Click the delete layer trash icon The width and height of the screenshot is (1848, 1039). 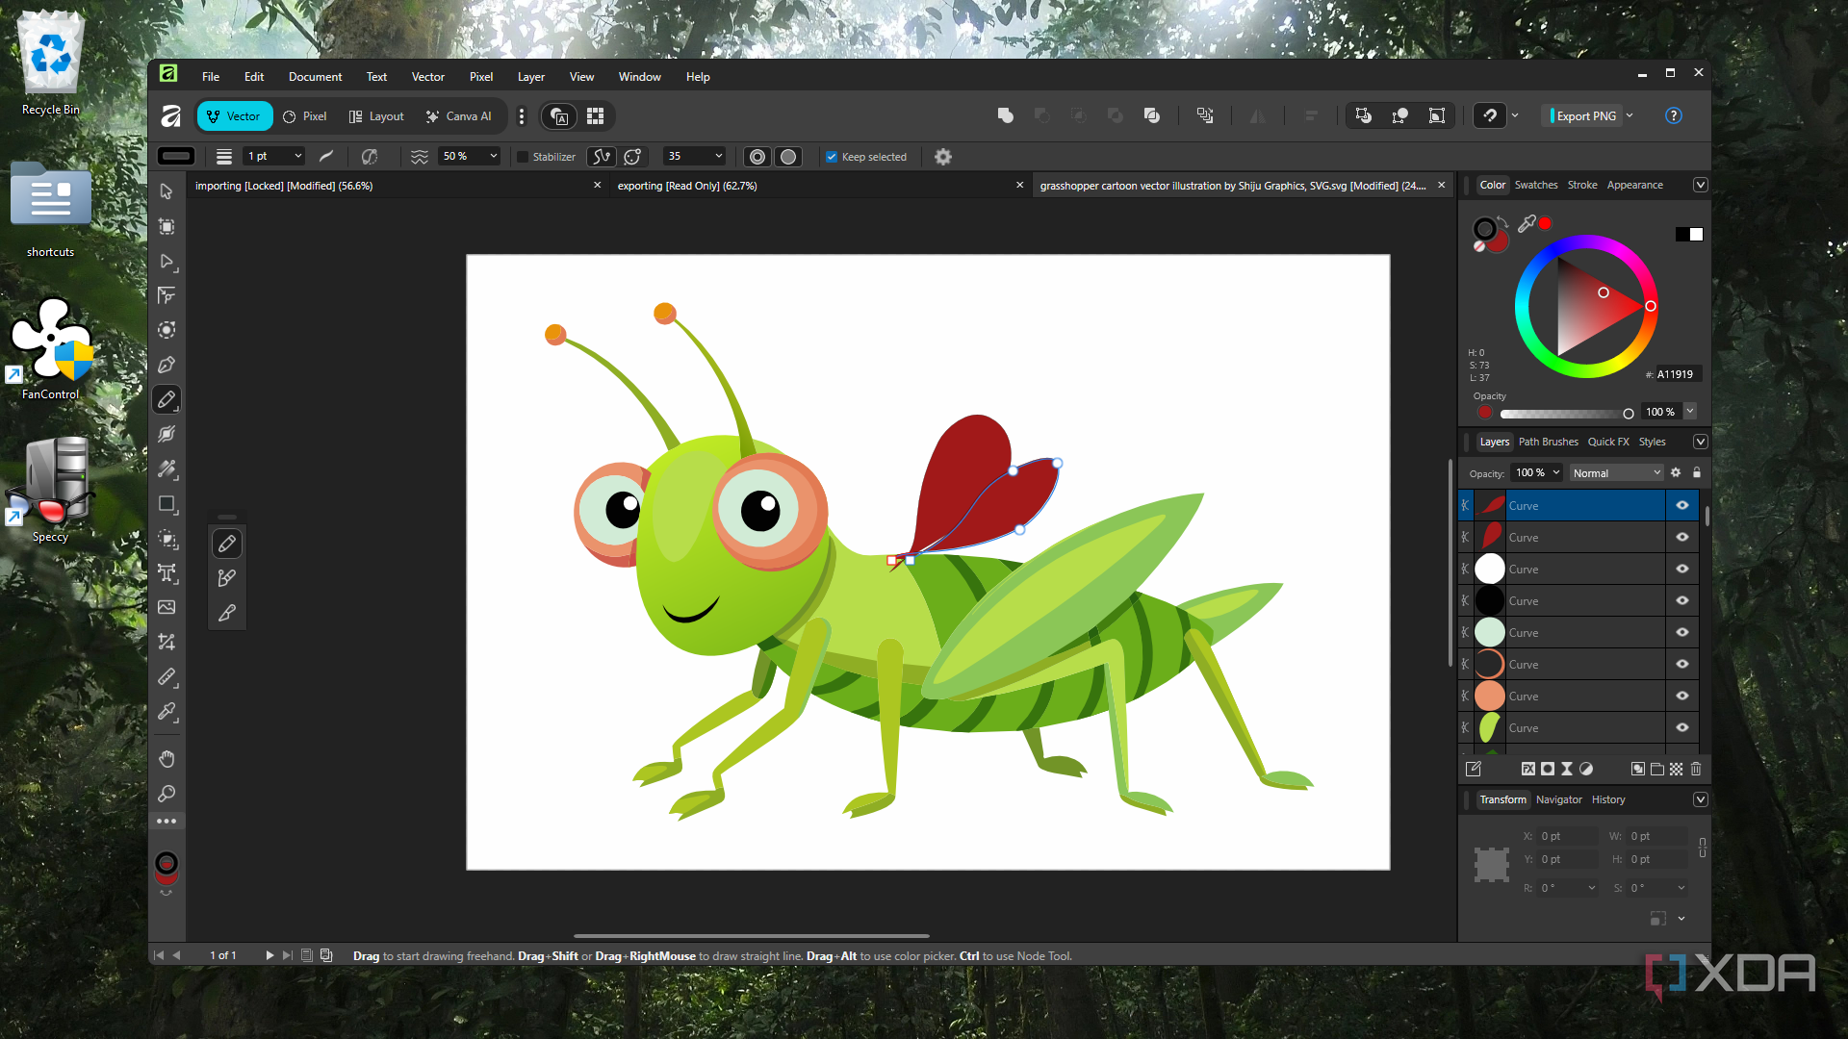pyautogui.click(x=1696, y=769)
